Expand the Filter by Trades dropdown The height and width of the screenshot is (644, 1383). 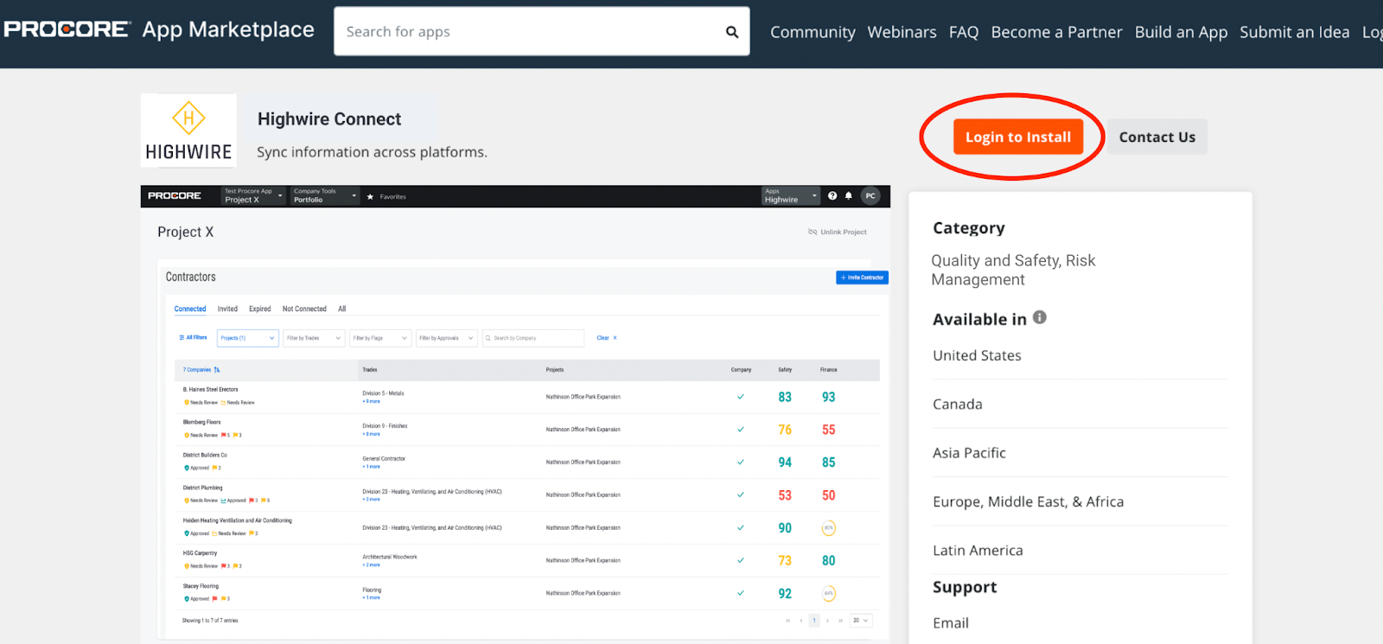[x=315, y=338]
